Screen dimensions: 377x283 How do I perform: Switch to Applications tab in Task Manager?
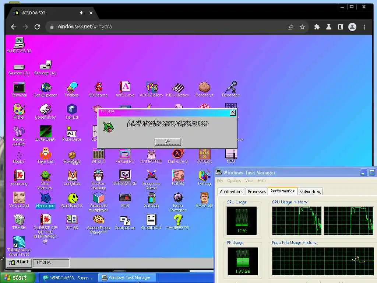[x=231, y=192]
